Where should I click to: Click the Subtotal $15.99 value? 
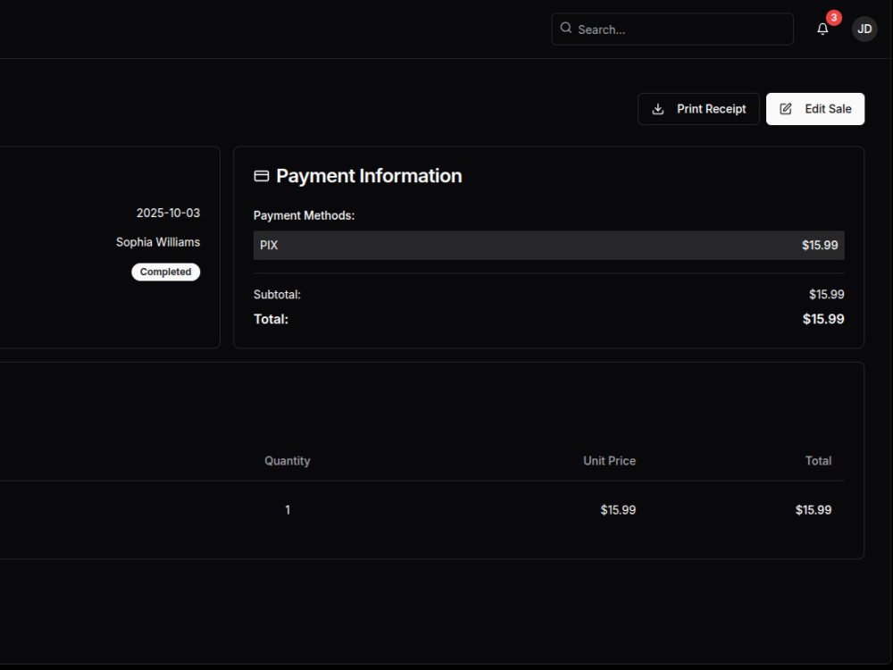[x=826, y=295]
